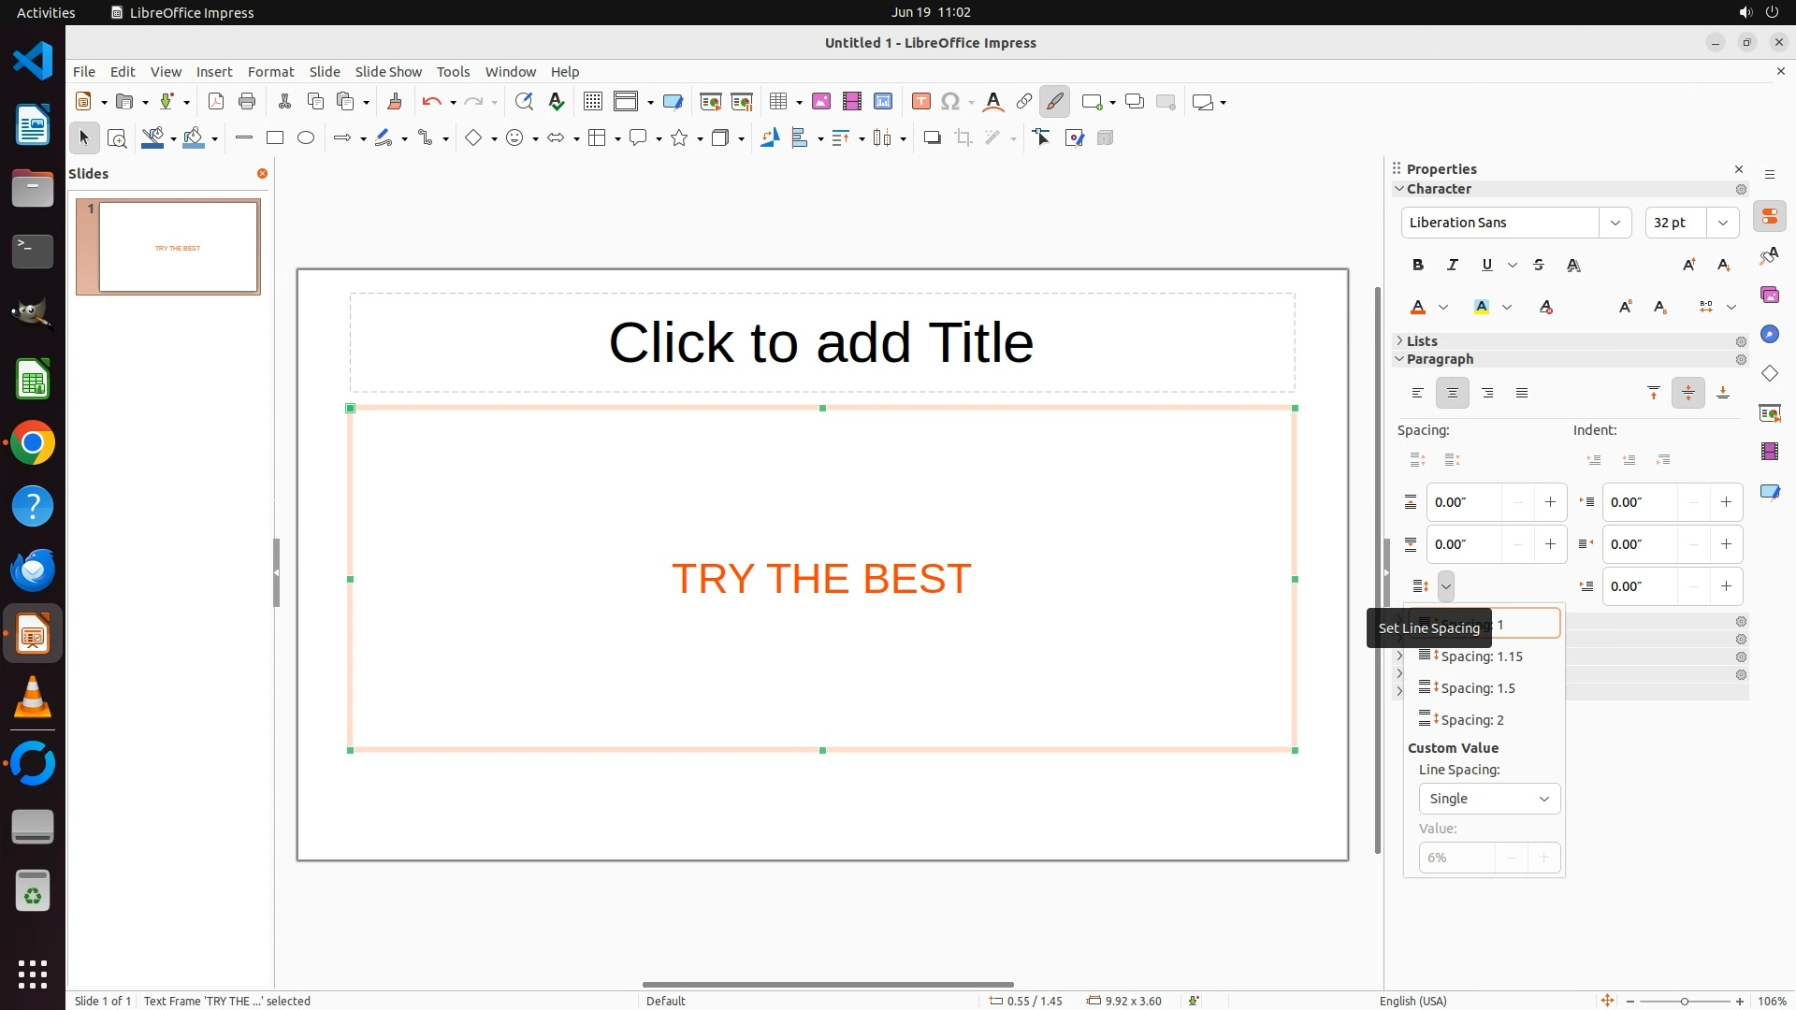Open the Format menu

coord(270,72)
